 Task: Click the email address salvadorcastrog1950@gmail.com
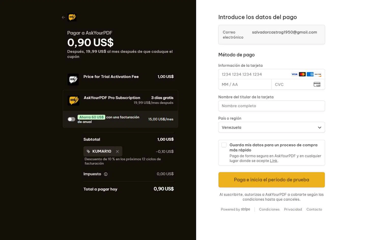(x=284, y=32)
